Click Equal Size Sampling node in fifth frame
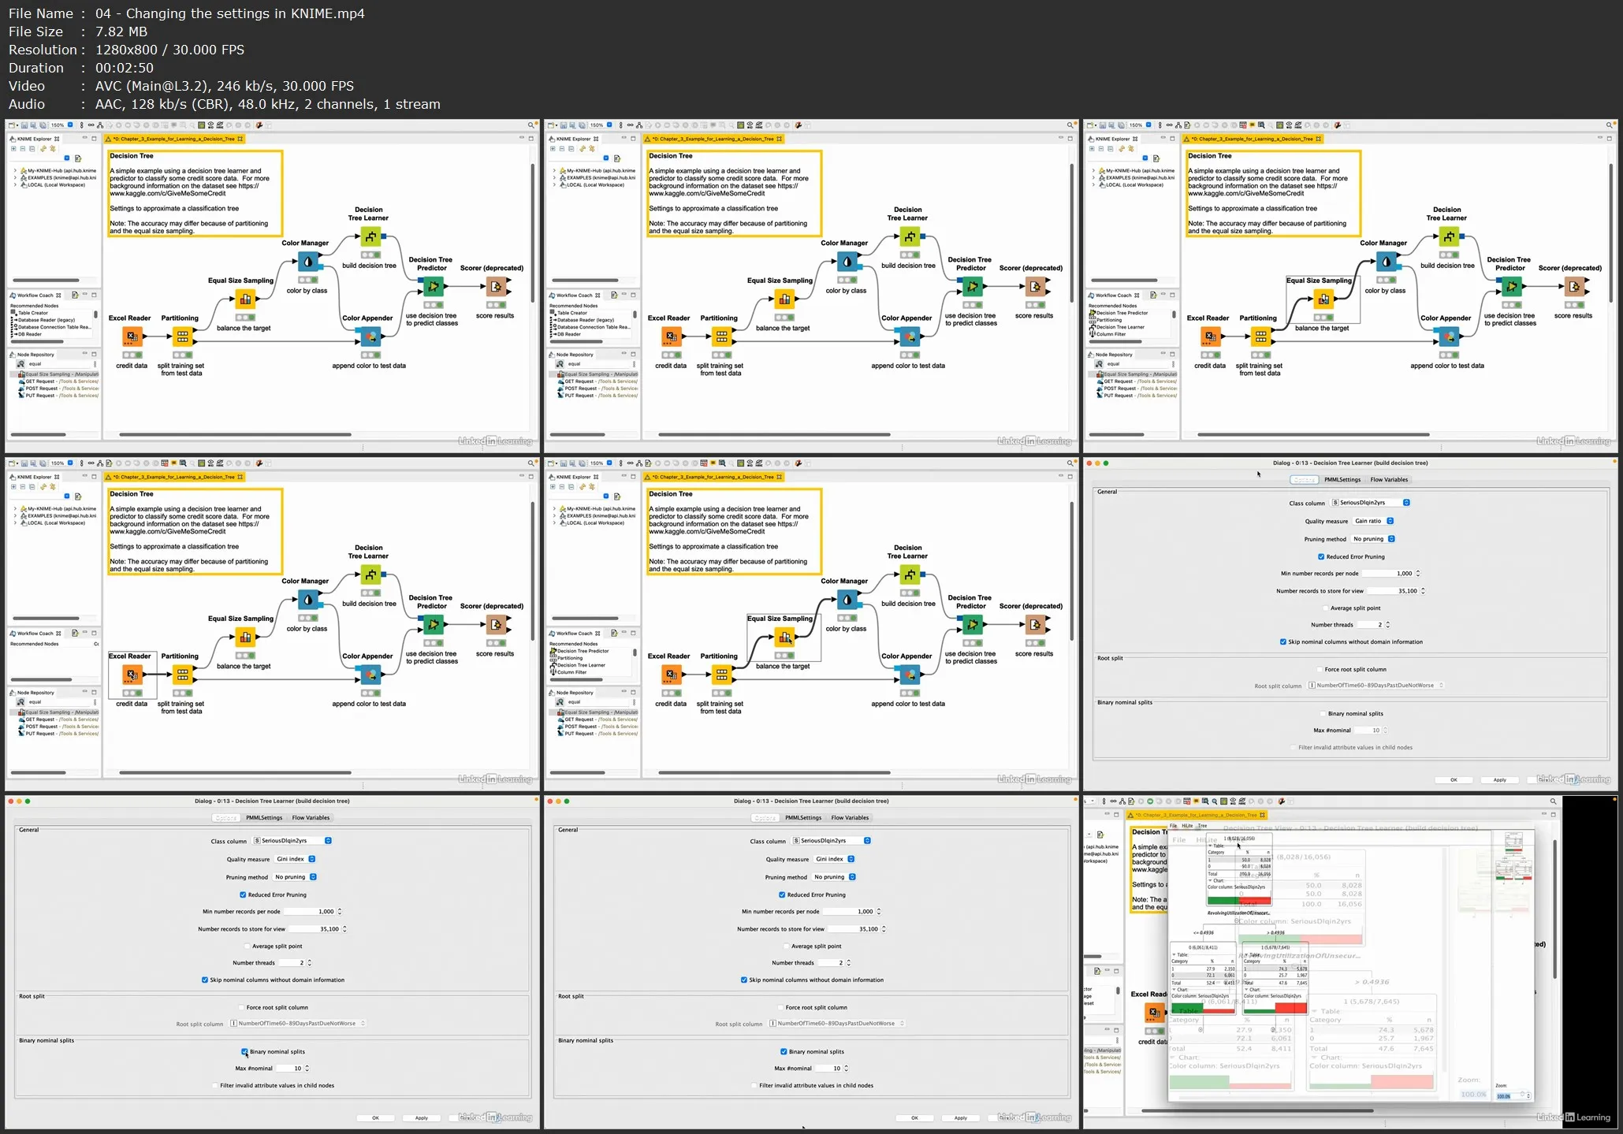The image size is (1623, 1134). (784, 637)
